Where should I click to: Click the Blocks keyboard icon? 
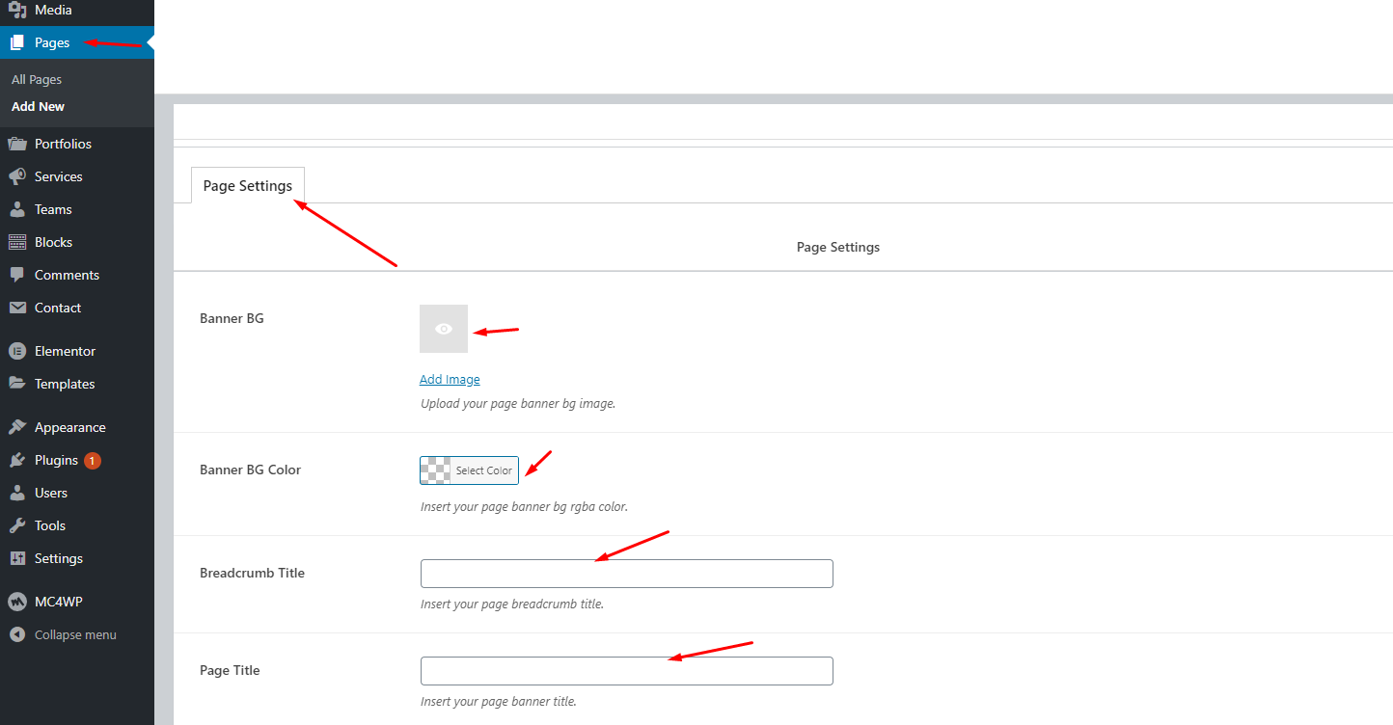coord(17,242)
